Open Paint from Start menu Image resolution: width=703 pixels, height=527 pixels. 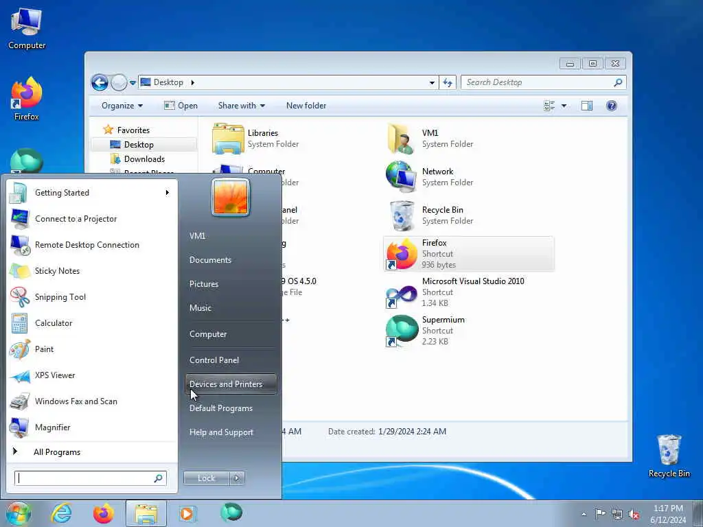(x=92, y=349)
